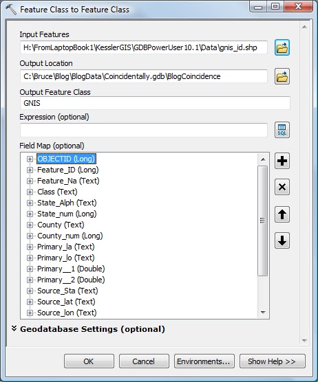Select the Primary_la (Text) field
This screenshot has width=318, height=382.
[66, 247]
